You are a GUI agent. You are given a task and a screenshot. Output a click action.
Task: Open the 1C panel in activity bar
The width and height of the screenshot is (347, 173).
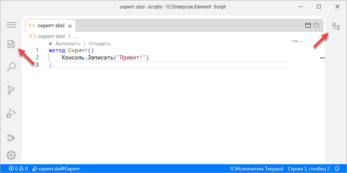(11, 44)
